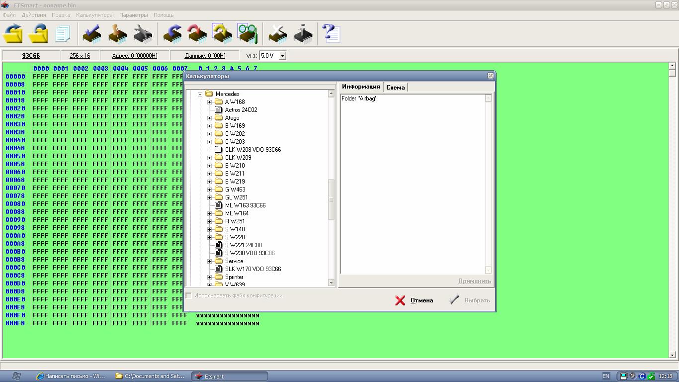679x382 pixels.
Task: Select S W230 VDO 93C86 entry
Action: click(x=250, y=253)
